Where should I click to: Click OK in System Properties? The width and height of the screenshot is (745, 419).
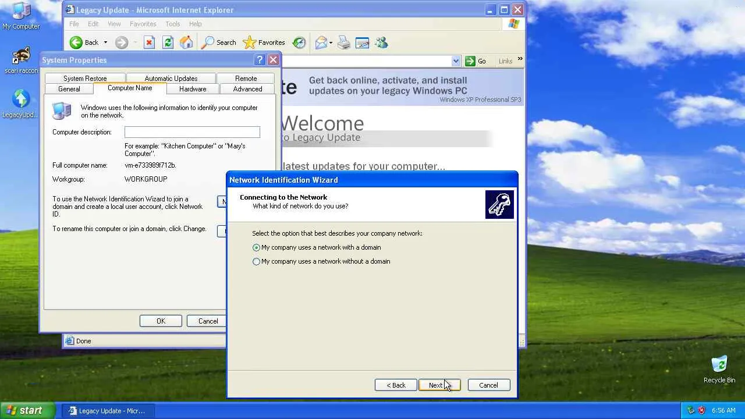161,321
